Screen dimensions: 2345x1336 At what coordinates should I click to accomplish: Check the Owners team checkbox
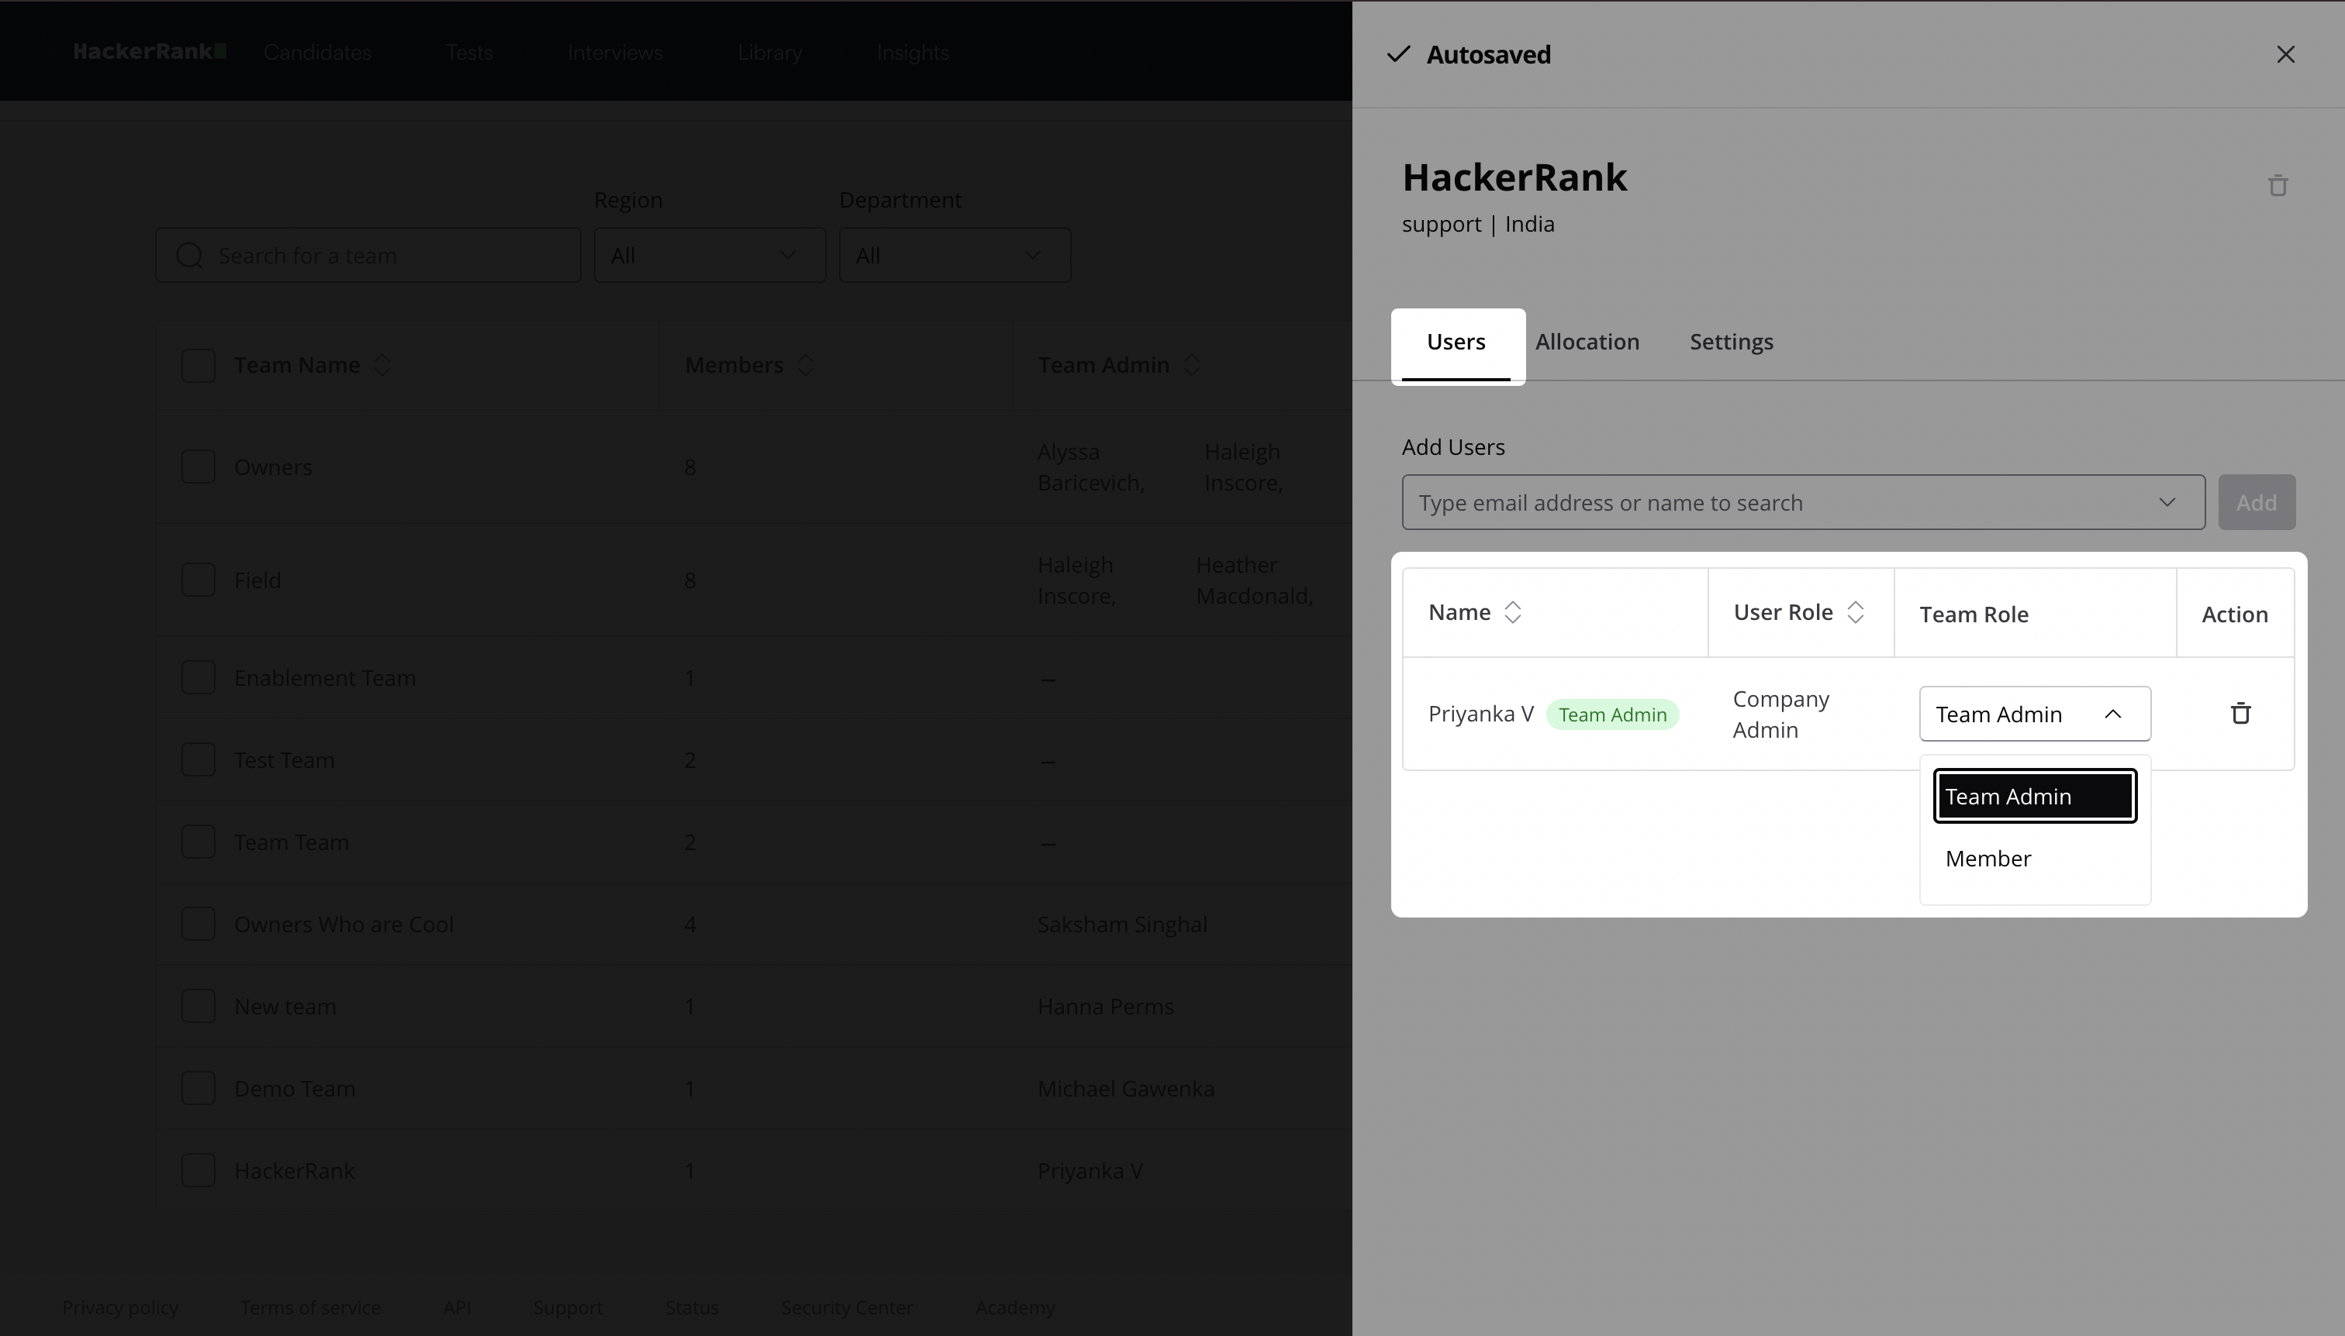[x=199, y=467]
